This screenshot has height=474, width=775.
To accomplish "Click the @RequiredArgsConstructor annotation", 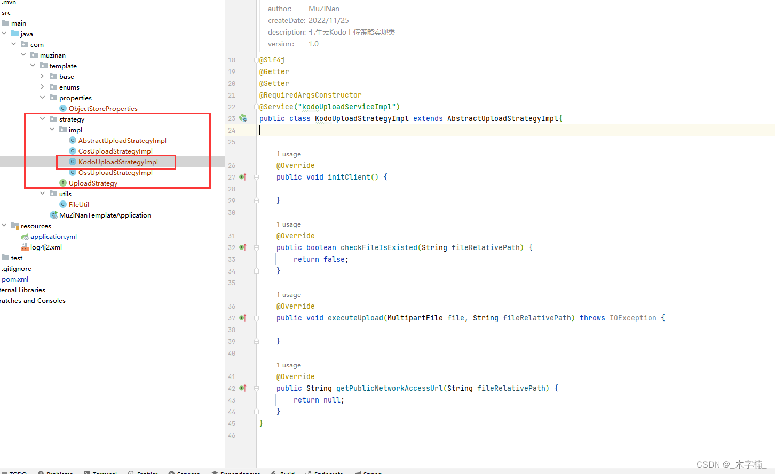I will (311, 95).
